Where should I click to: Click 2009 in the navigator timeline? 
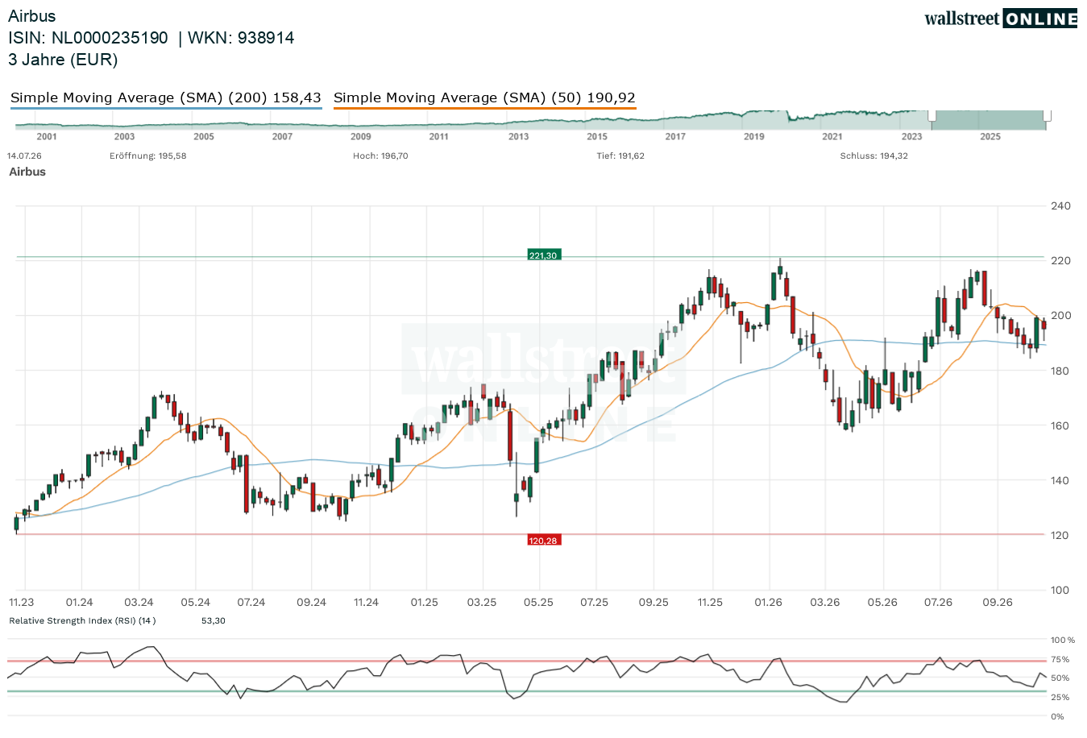(361, 136)
